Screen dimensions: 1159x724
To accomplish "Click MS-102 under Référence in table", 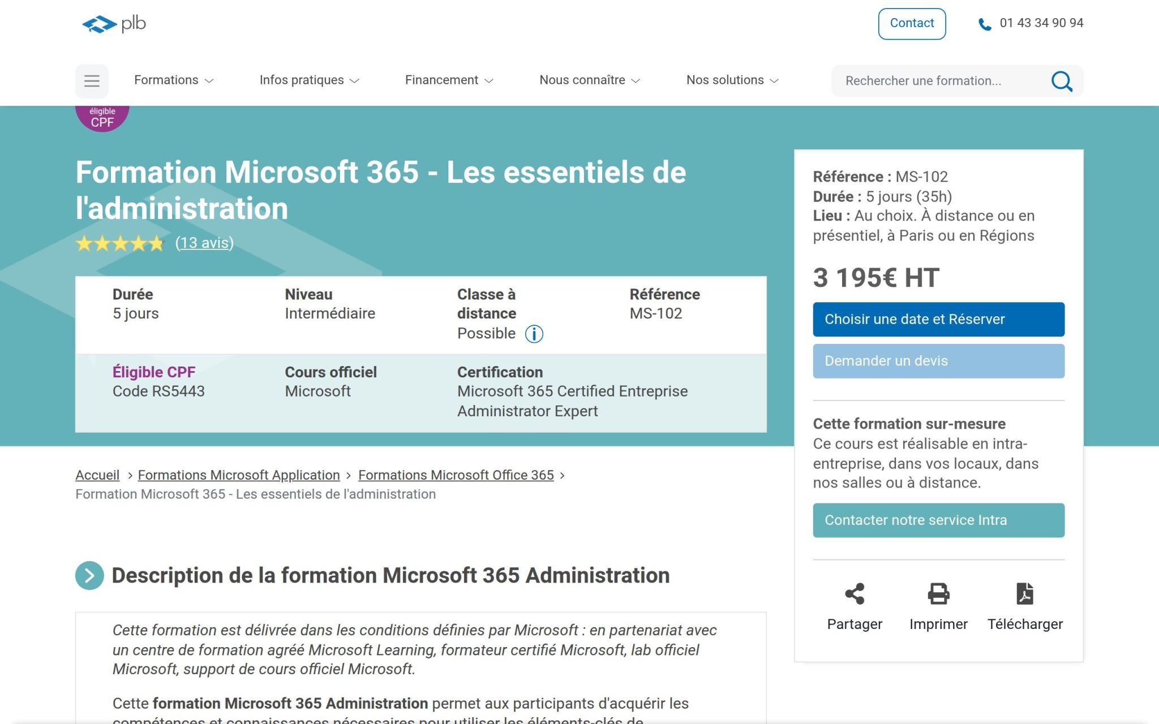I will coord(656,313).
